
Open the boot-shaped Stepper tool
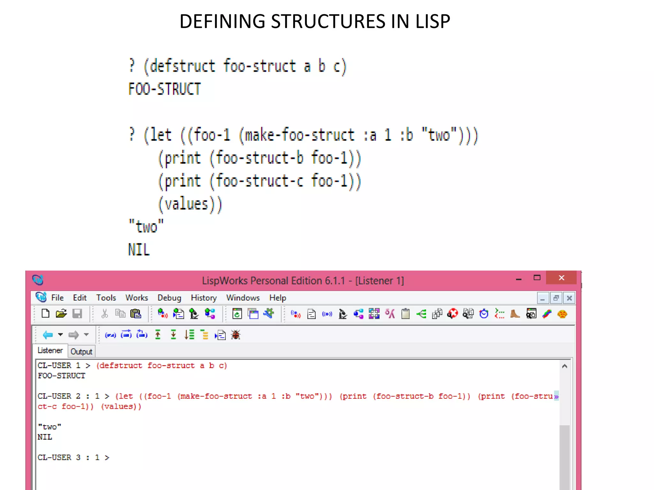[x=515, y=314]
